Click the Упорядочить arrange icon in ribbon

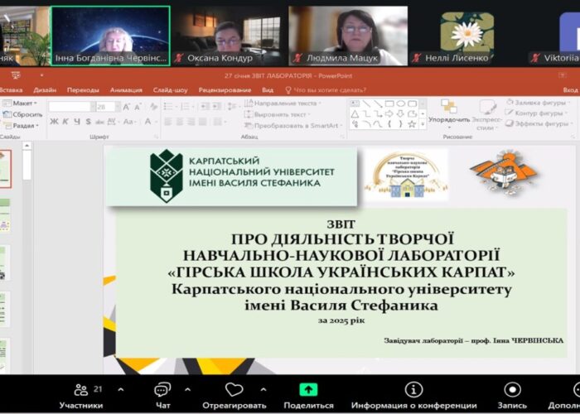click(449, 109)
